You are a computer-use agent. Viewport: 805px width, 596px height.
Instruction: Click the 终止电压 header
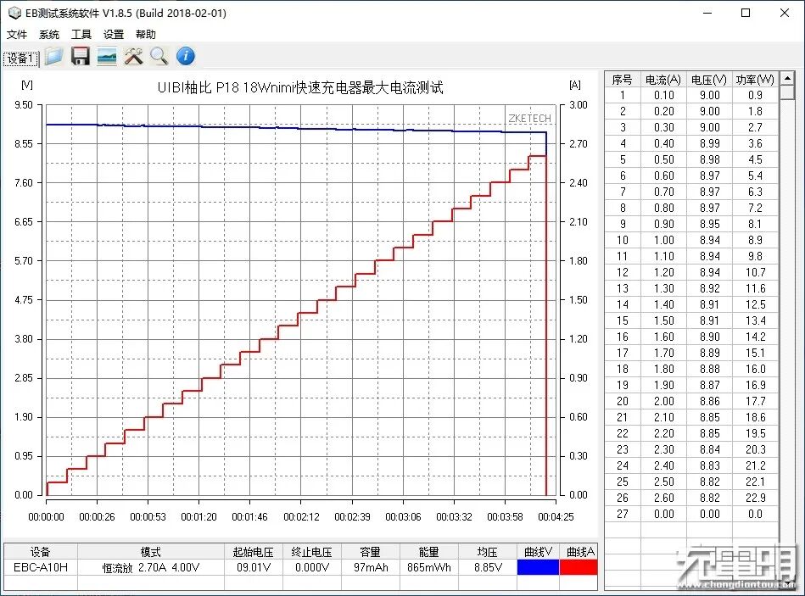tap(311, 552)
